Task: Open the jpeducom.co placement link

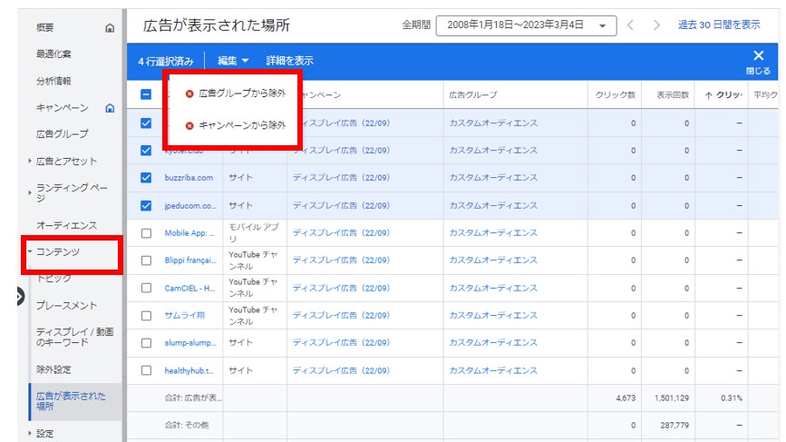Action: pyautogui.click(x=190, y=206)
